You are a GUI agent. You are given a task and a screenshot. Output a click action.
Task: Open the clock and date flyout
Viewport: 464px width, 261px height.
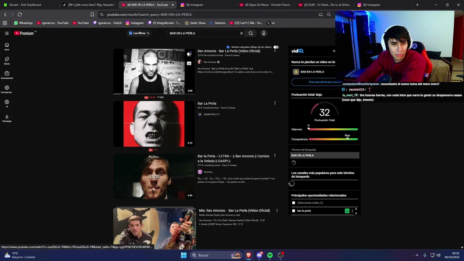point(452,255)
